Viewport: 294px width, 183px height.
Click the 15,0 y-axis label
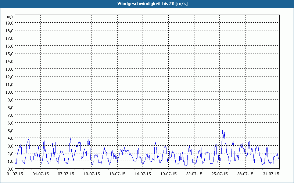coord(10,53)
